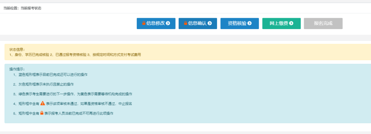This screenshot has height=134, width=371.
Task: Click the lock icon on 信息修改
Action: pyautogui.click(x=144, y=23)
